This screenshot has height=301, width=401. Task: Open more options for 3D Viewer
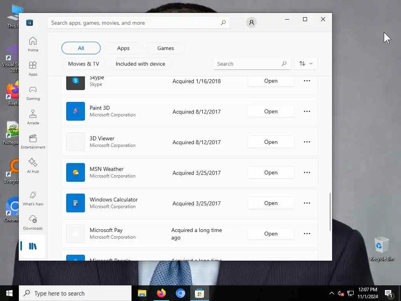click(x=307, y=142)
